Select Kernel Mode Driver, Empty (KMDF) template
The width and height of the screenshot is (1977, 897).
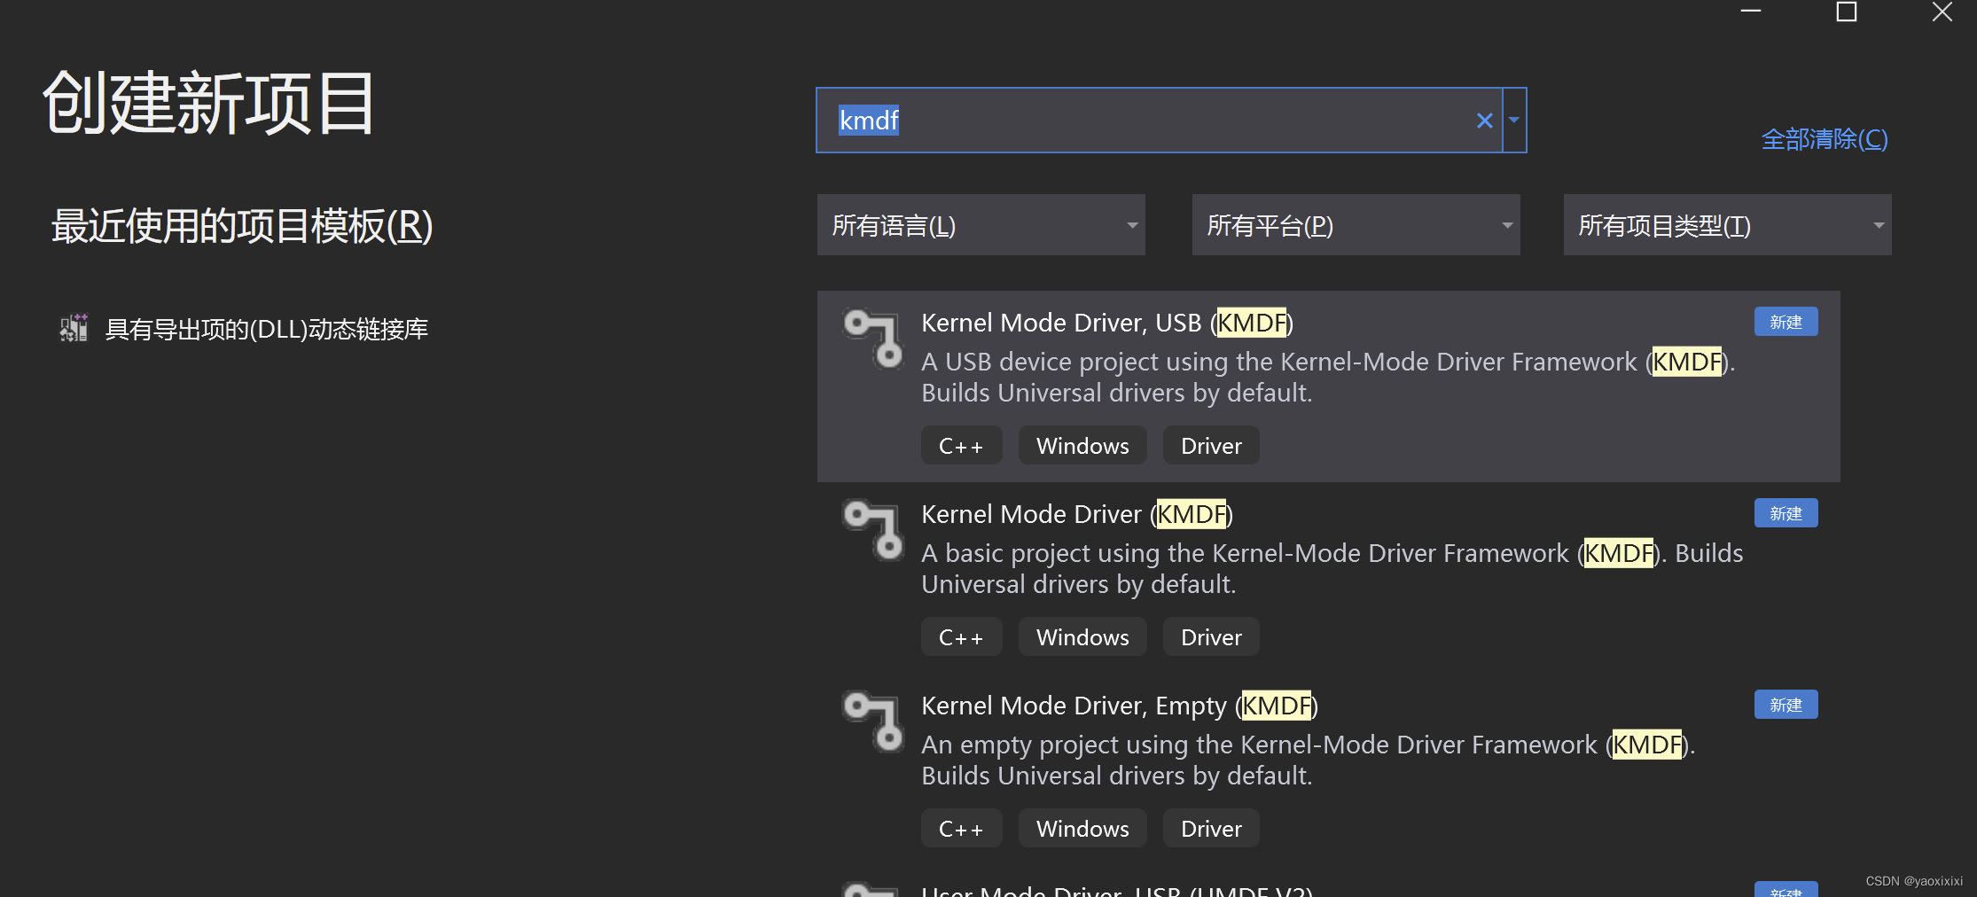1329,769
